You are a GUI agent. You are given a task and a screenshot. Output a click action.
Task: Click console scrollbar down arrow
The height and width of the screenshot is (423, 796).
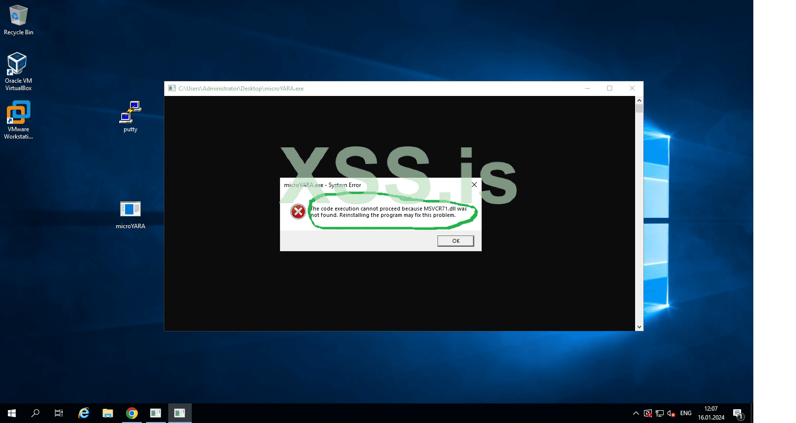(639, 327)
